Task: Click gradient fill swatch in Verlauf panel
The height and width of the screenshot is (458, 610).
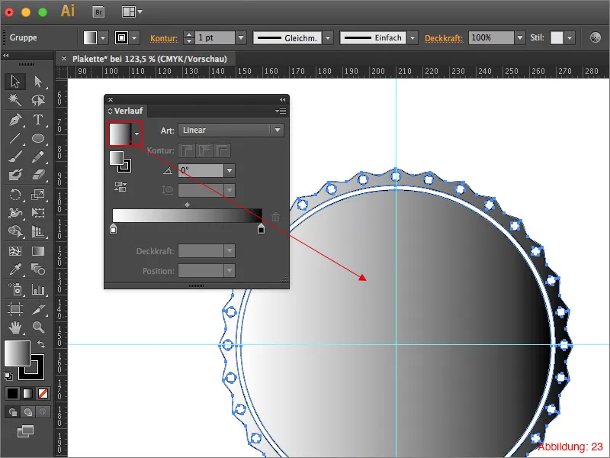Action: click(x=120, y=134)
